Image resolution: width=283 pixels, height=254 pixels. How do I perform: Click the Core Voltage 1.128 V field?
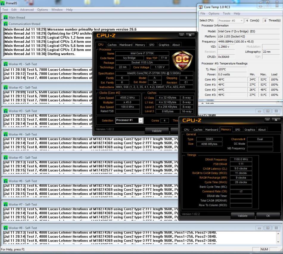click(x=160, y=67)
